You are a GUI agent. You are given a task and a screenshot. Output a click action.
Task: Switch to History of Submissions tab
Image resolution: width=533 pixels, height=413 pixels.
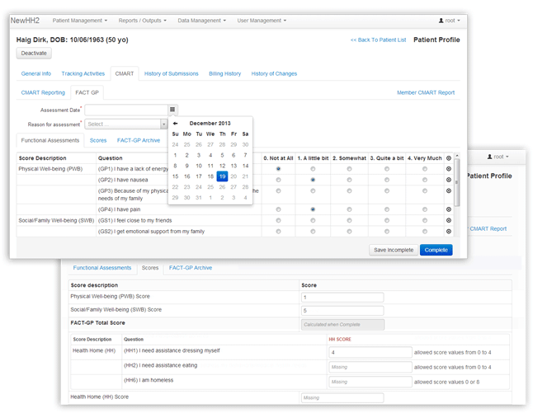point(172,73)
